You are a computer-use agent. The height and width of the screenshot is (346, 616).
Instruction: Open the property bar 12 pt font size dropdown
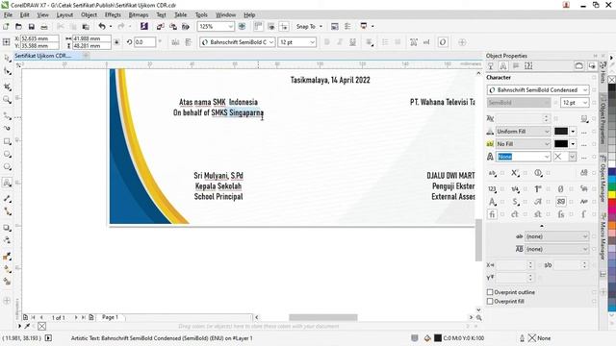point(312,42)
